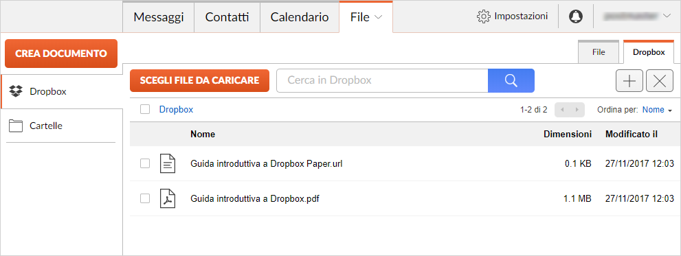Click the 1.1 MB size cell
The image size is (681, 256).
pyautogui.click(x=578, y=199)
